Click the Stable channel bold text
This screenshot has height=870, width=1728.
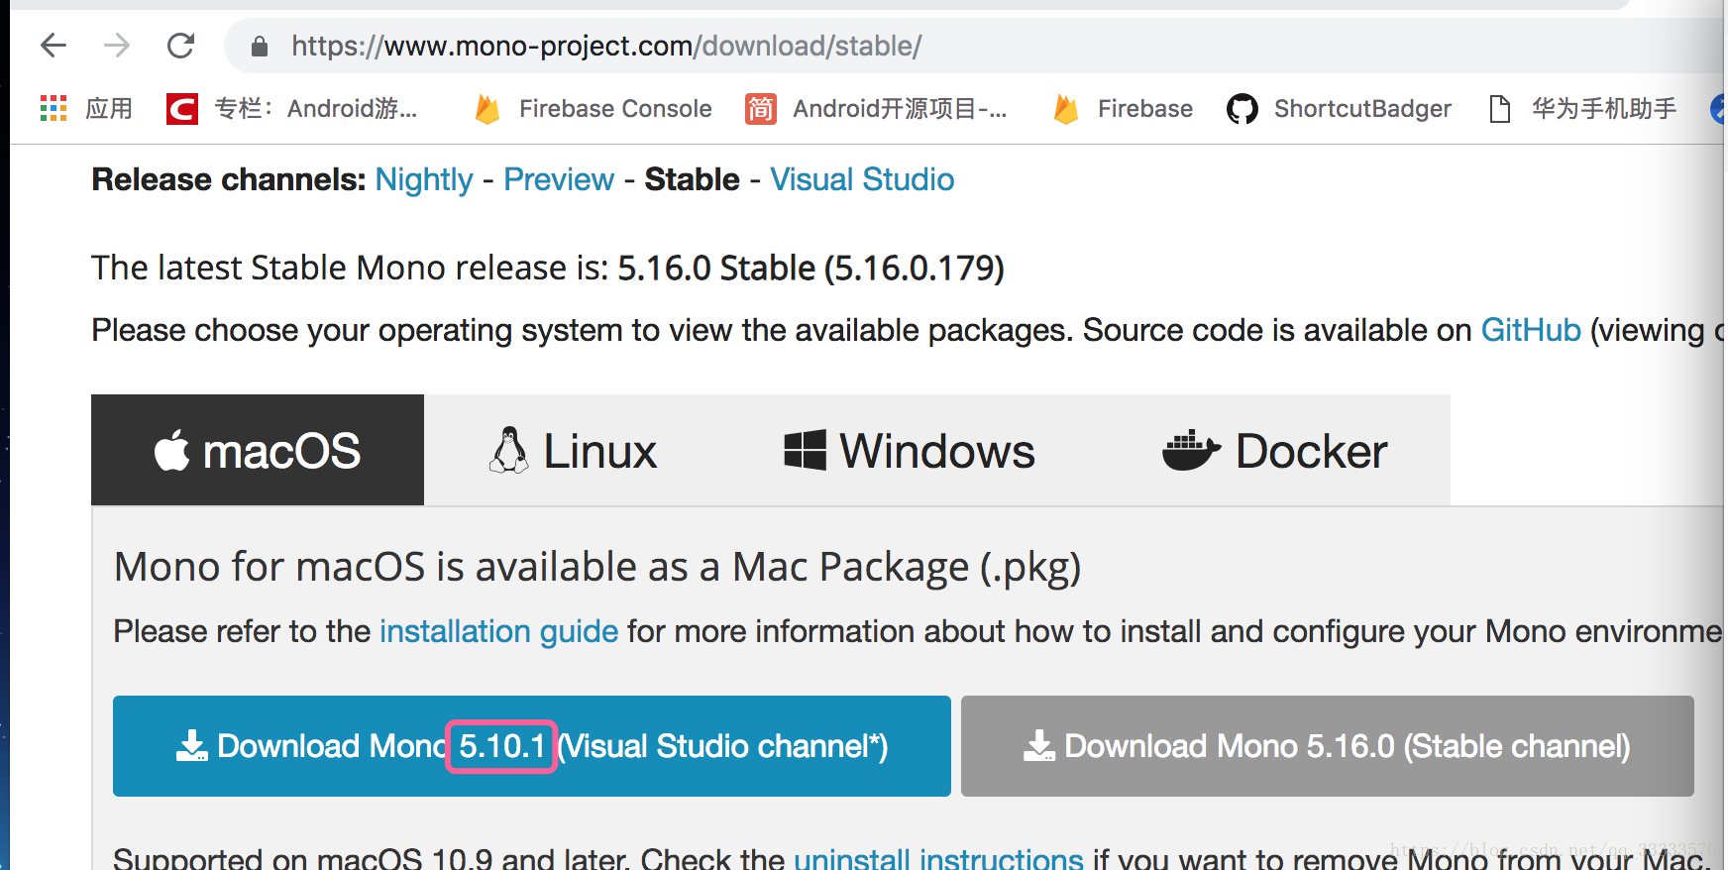pyautogui.click(x=692, y=179)
